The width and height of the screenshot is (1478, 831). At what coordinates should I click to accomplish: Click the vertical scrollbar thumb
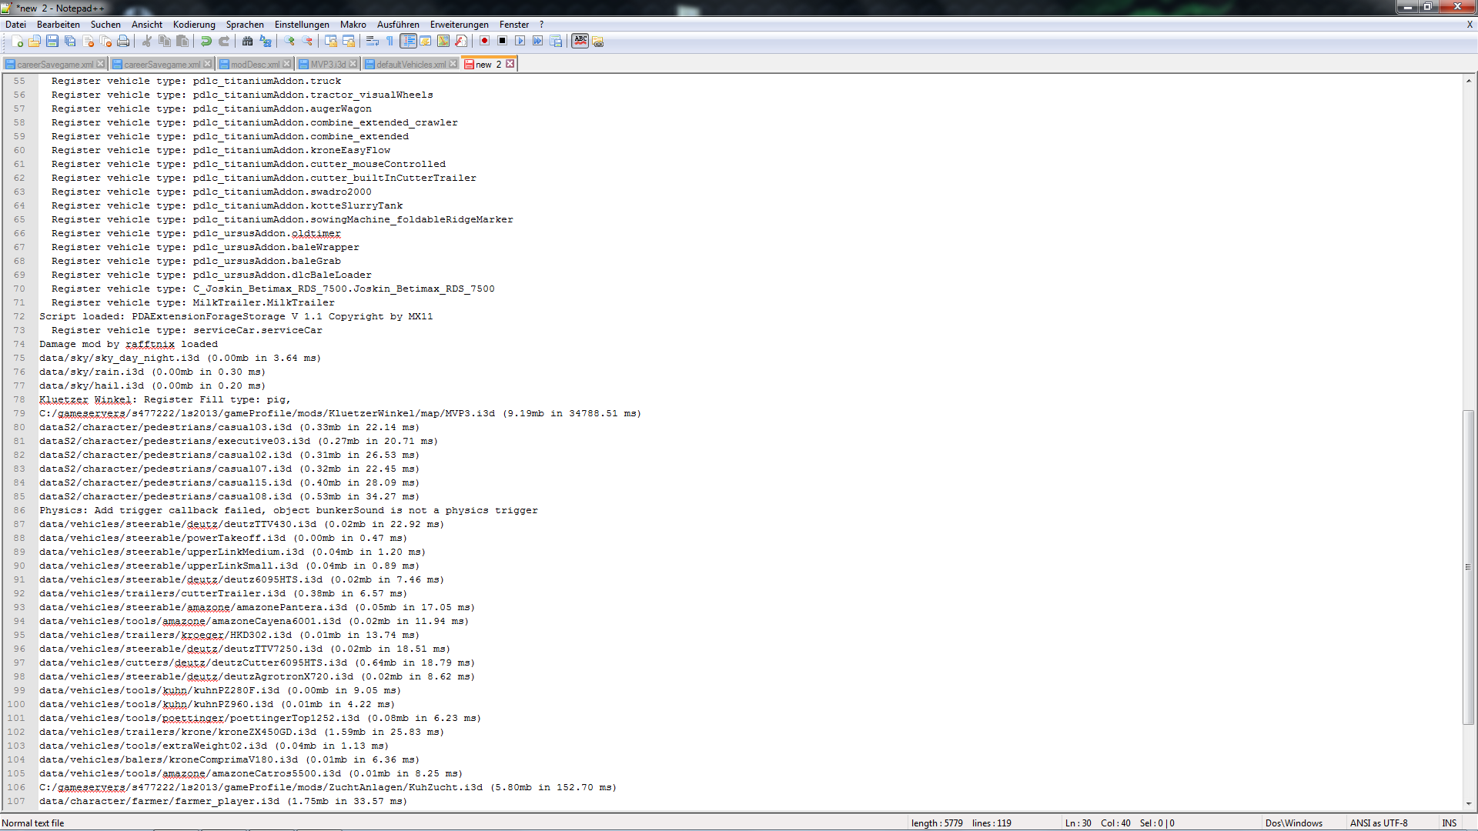click(x=1469, y=567)
